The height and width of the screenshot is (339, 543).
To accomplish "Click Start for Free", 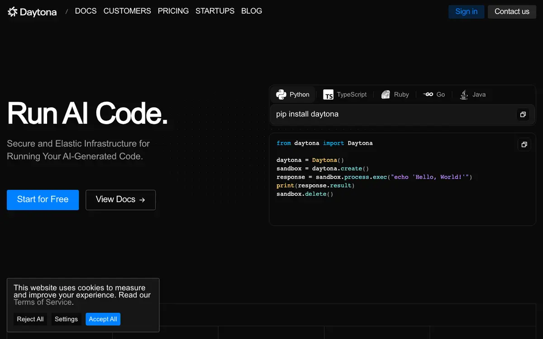I will [43, 200].
